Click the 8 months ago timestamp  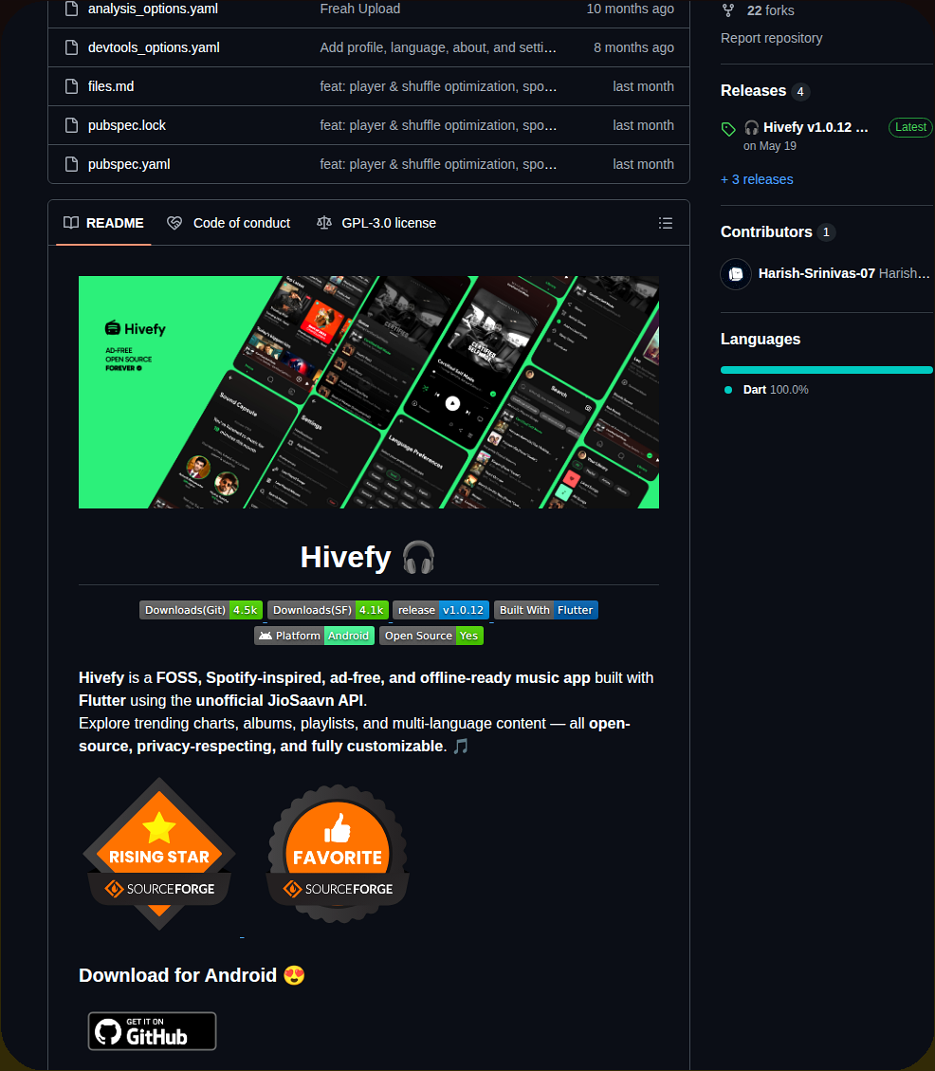[633, 47]
